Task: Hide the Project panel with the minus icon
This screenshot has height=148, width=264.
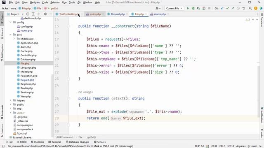Action: click(51, 14)
